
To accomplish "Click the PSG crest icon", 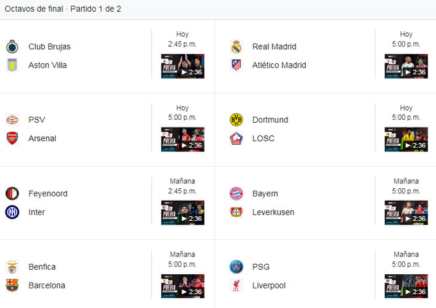I will point(236,267).
